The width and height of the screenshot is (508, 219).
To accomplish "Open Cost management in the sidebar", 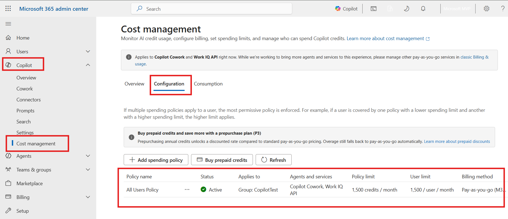I will 36,144.
